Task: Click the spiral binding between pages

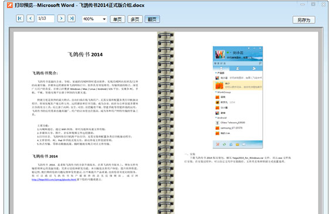Action: tap(165, 123)
